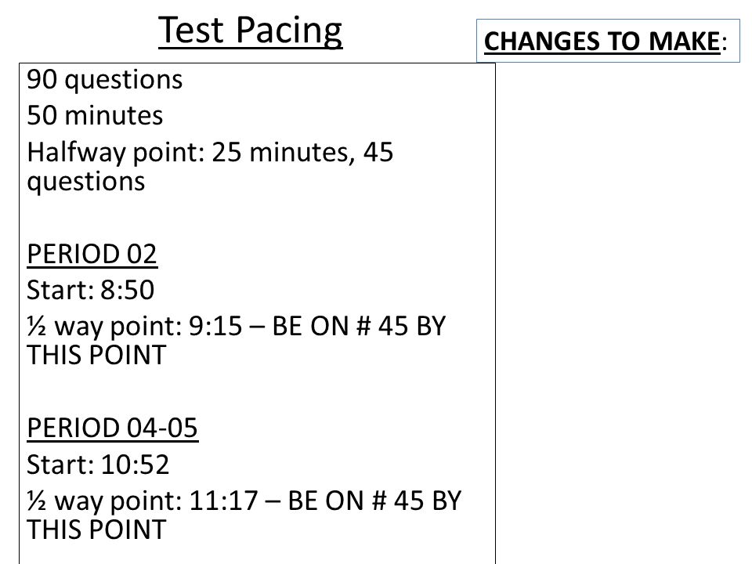Click the Test Pacing title

click(251, 31)
